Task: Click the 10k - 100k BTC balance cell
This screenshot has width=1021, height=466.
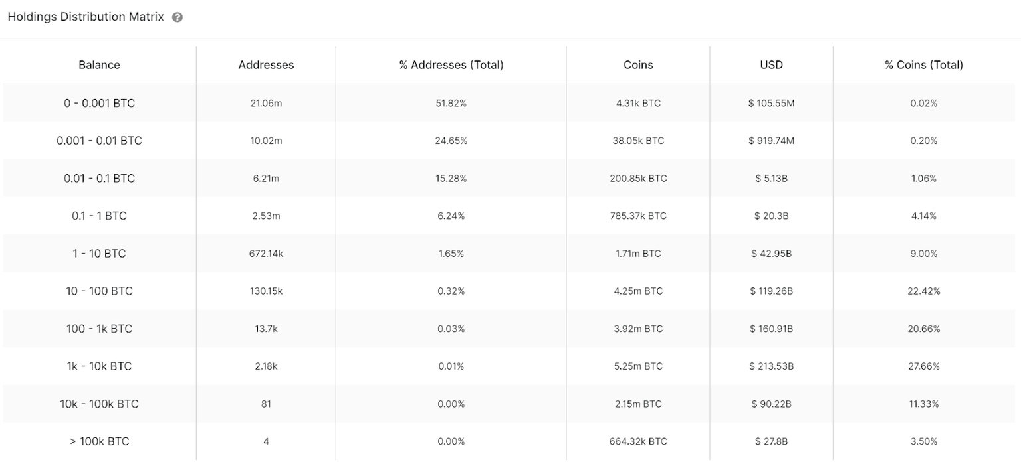Action: (x=99, y=404)
